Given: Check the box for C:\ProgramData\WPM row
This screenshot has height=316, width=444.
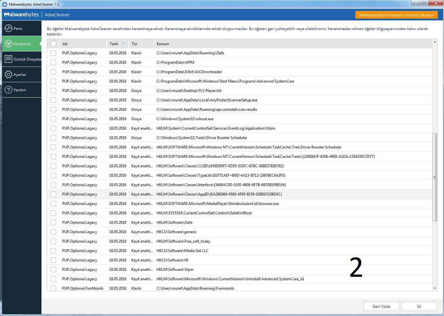Looking at the screenshot, I should (x=53, y=62).
